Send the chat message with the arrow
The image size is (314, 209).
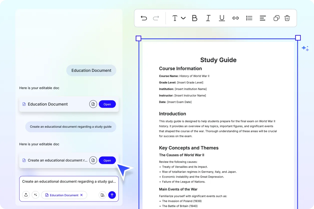(x=112, y=195)
